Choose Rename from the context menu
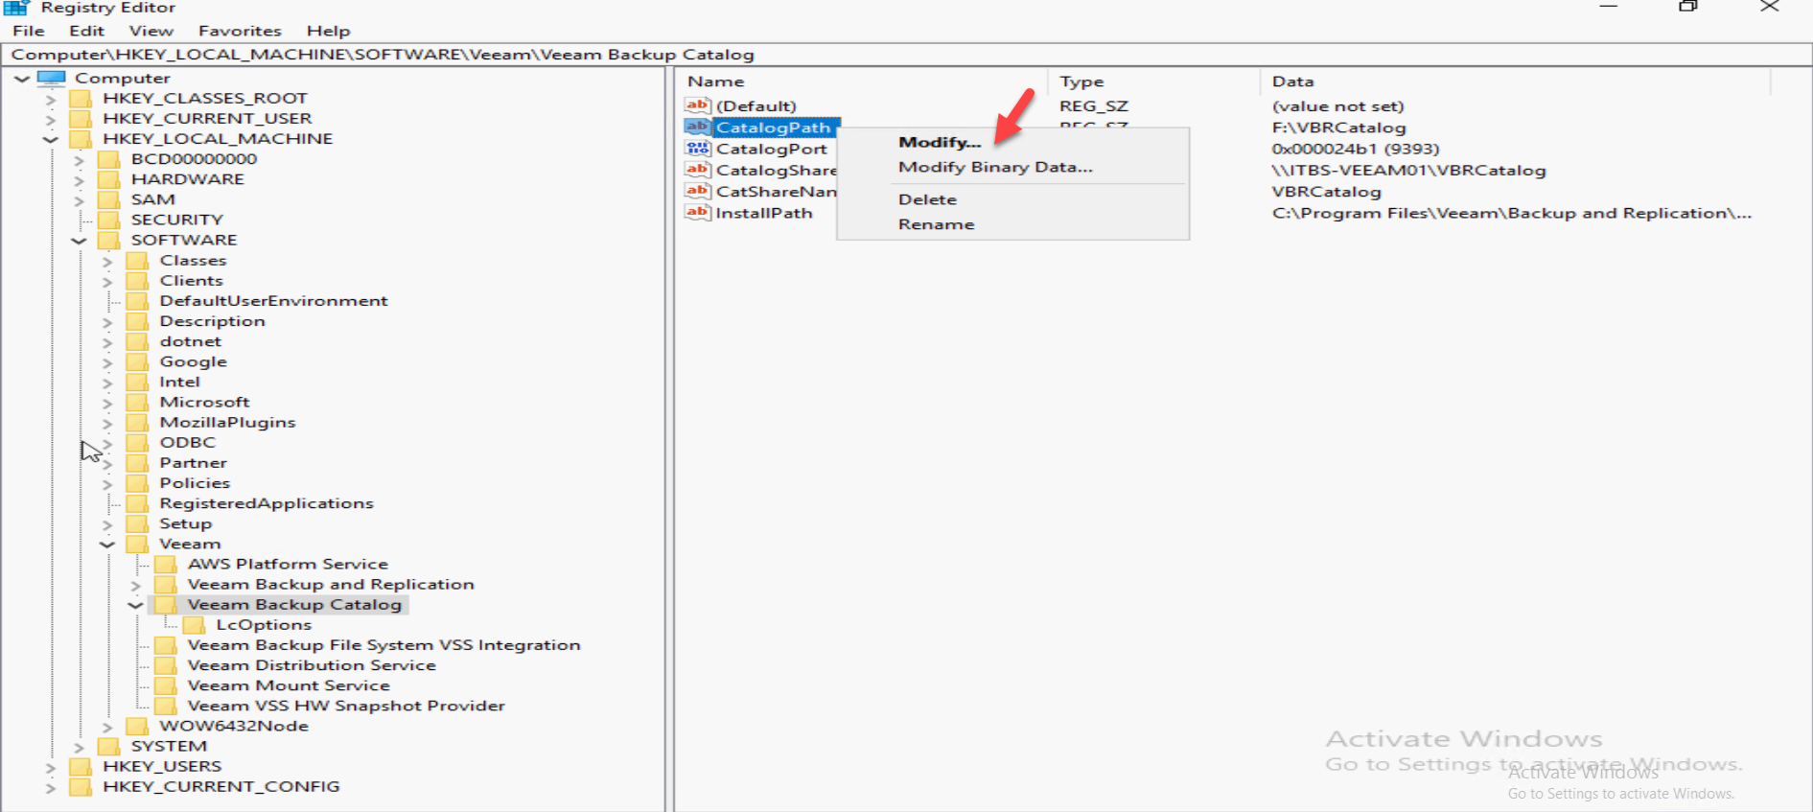Image resolution: width=1813 pixels, height=812 pixels. tap(936, 224)
